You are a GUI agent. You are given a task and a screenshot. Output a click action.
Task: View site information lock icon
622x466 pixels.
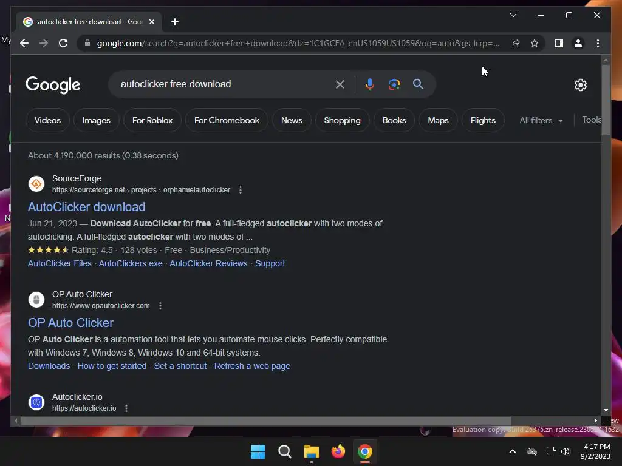tap(87, 43)
